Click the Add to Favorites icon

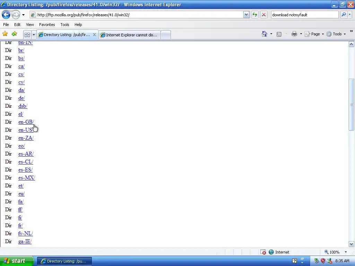(x=14, y=34)
